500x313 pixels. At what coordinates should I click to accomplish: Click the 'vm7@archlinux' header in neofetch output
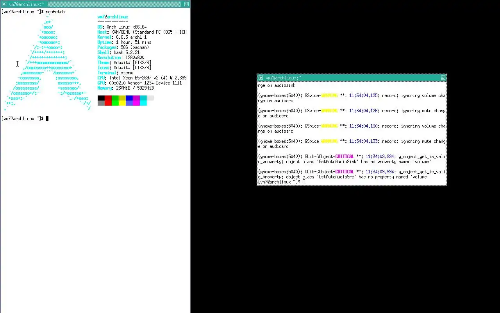112,17
